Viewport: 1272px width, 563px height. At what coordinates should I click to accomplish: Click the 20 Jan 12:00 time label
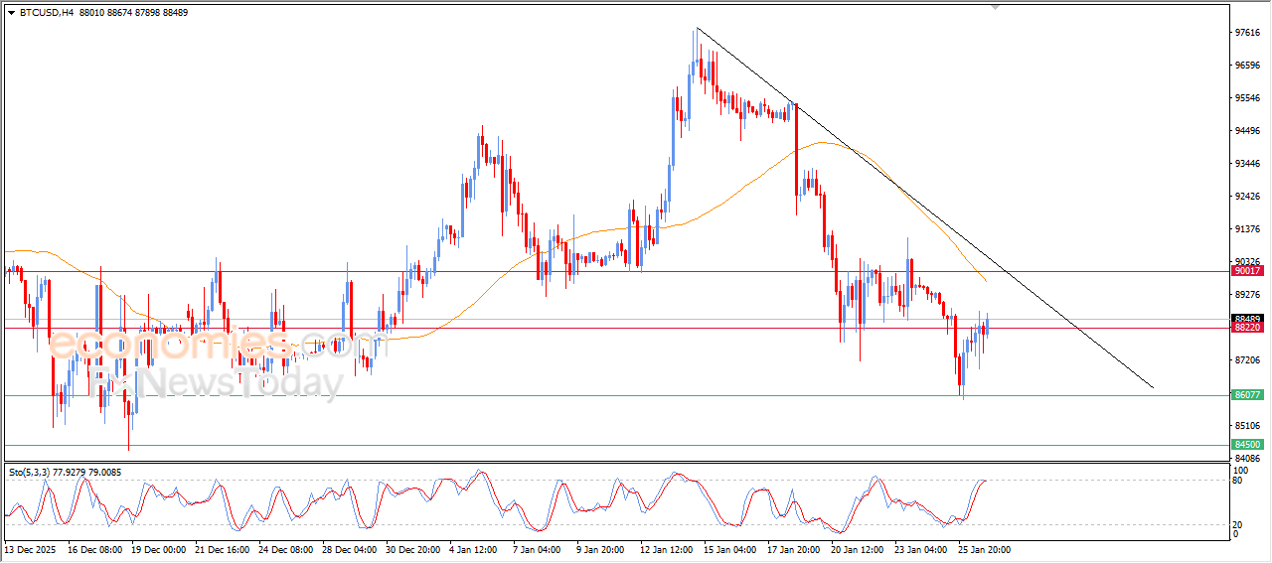coord(856,549)
